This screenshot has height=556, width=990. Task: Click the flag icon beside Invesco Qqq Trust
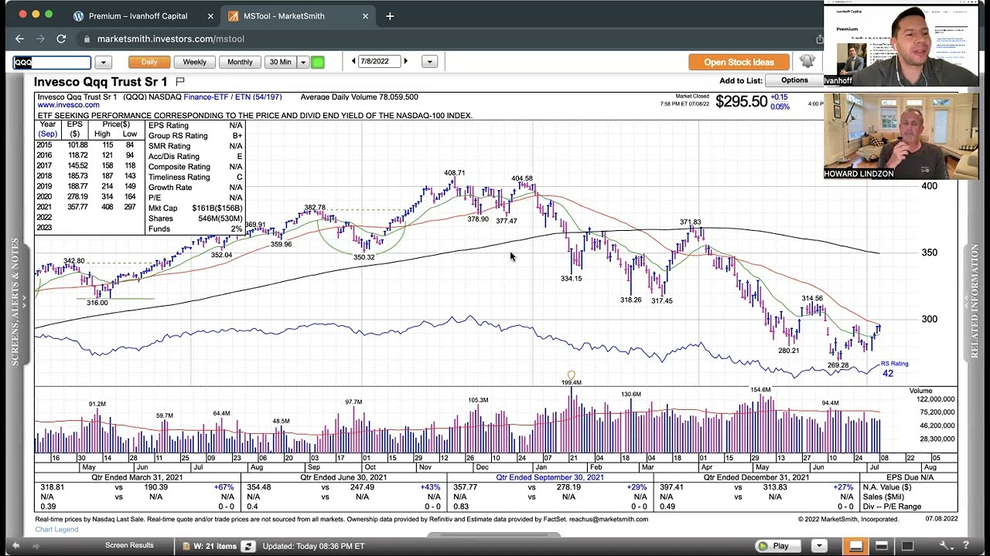180,81
